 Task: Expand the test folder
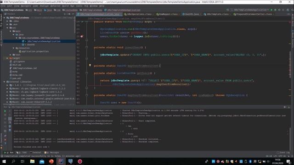tap(10, 55)
